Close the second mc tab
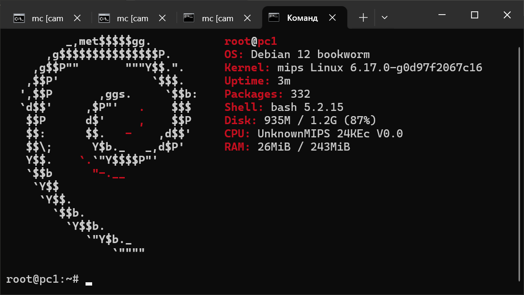The width and height of the screenshot is (524, 295). pos(162,18)
